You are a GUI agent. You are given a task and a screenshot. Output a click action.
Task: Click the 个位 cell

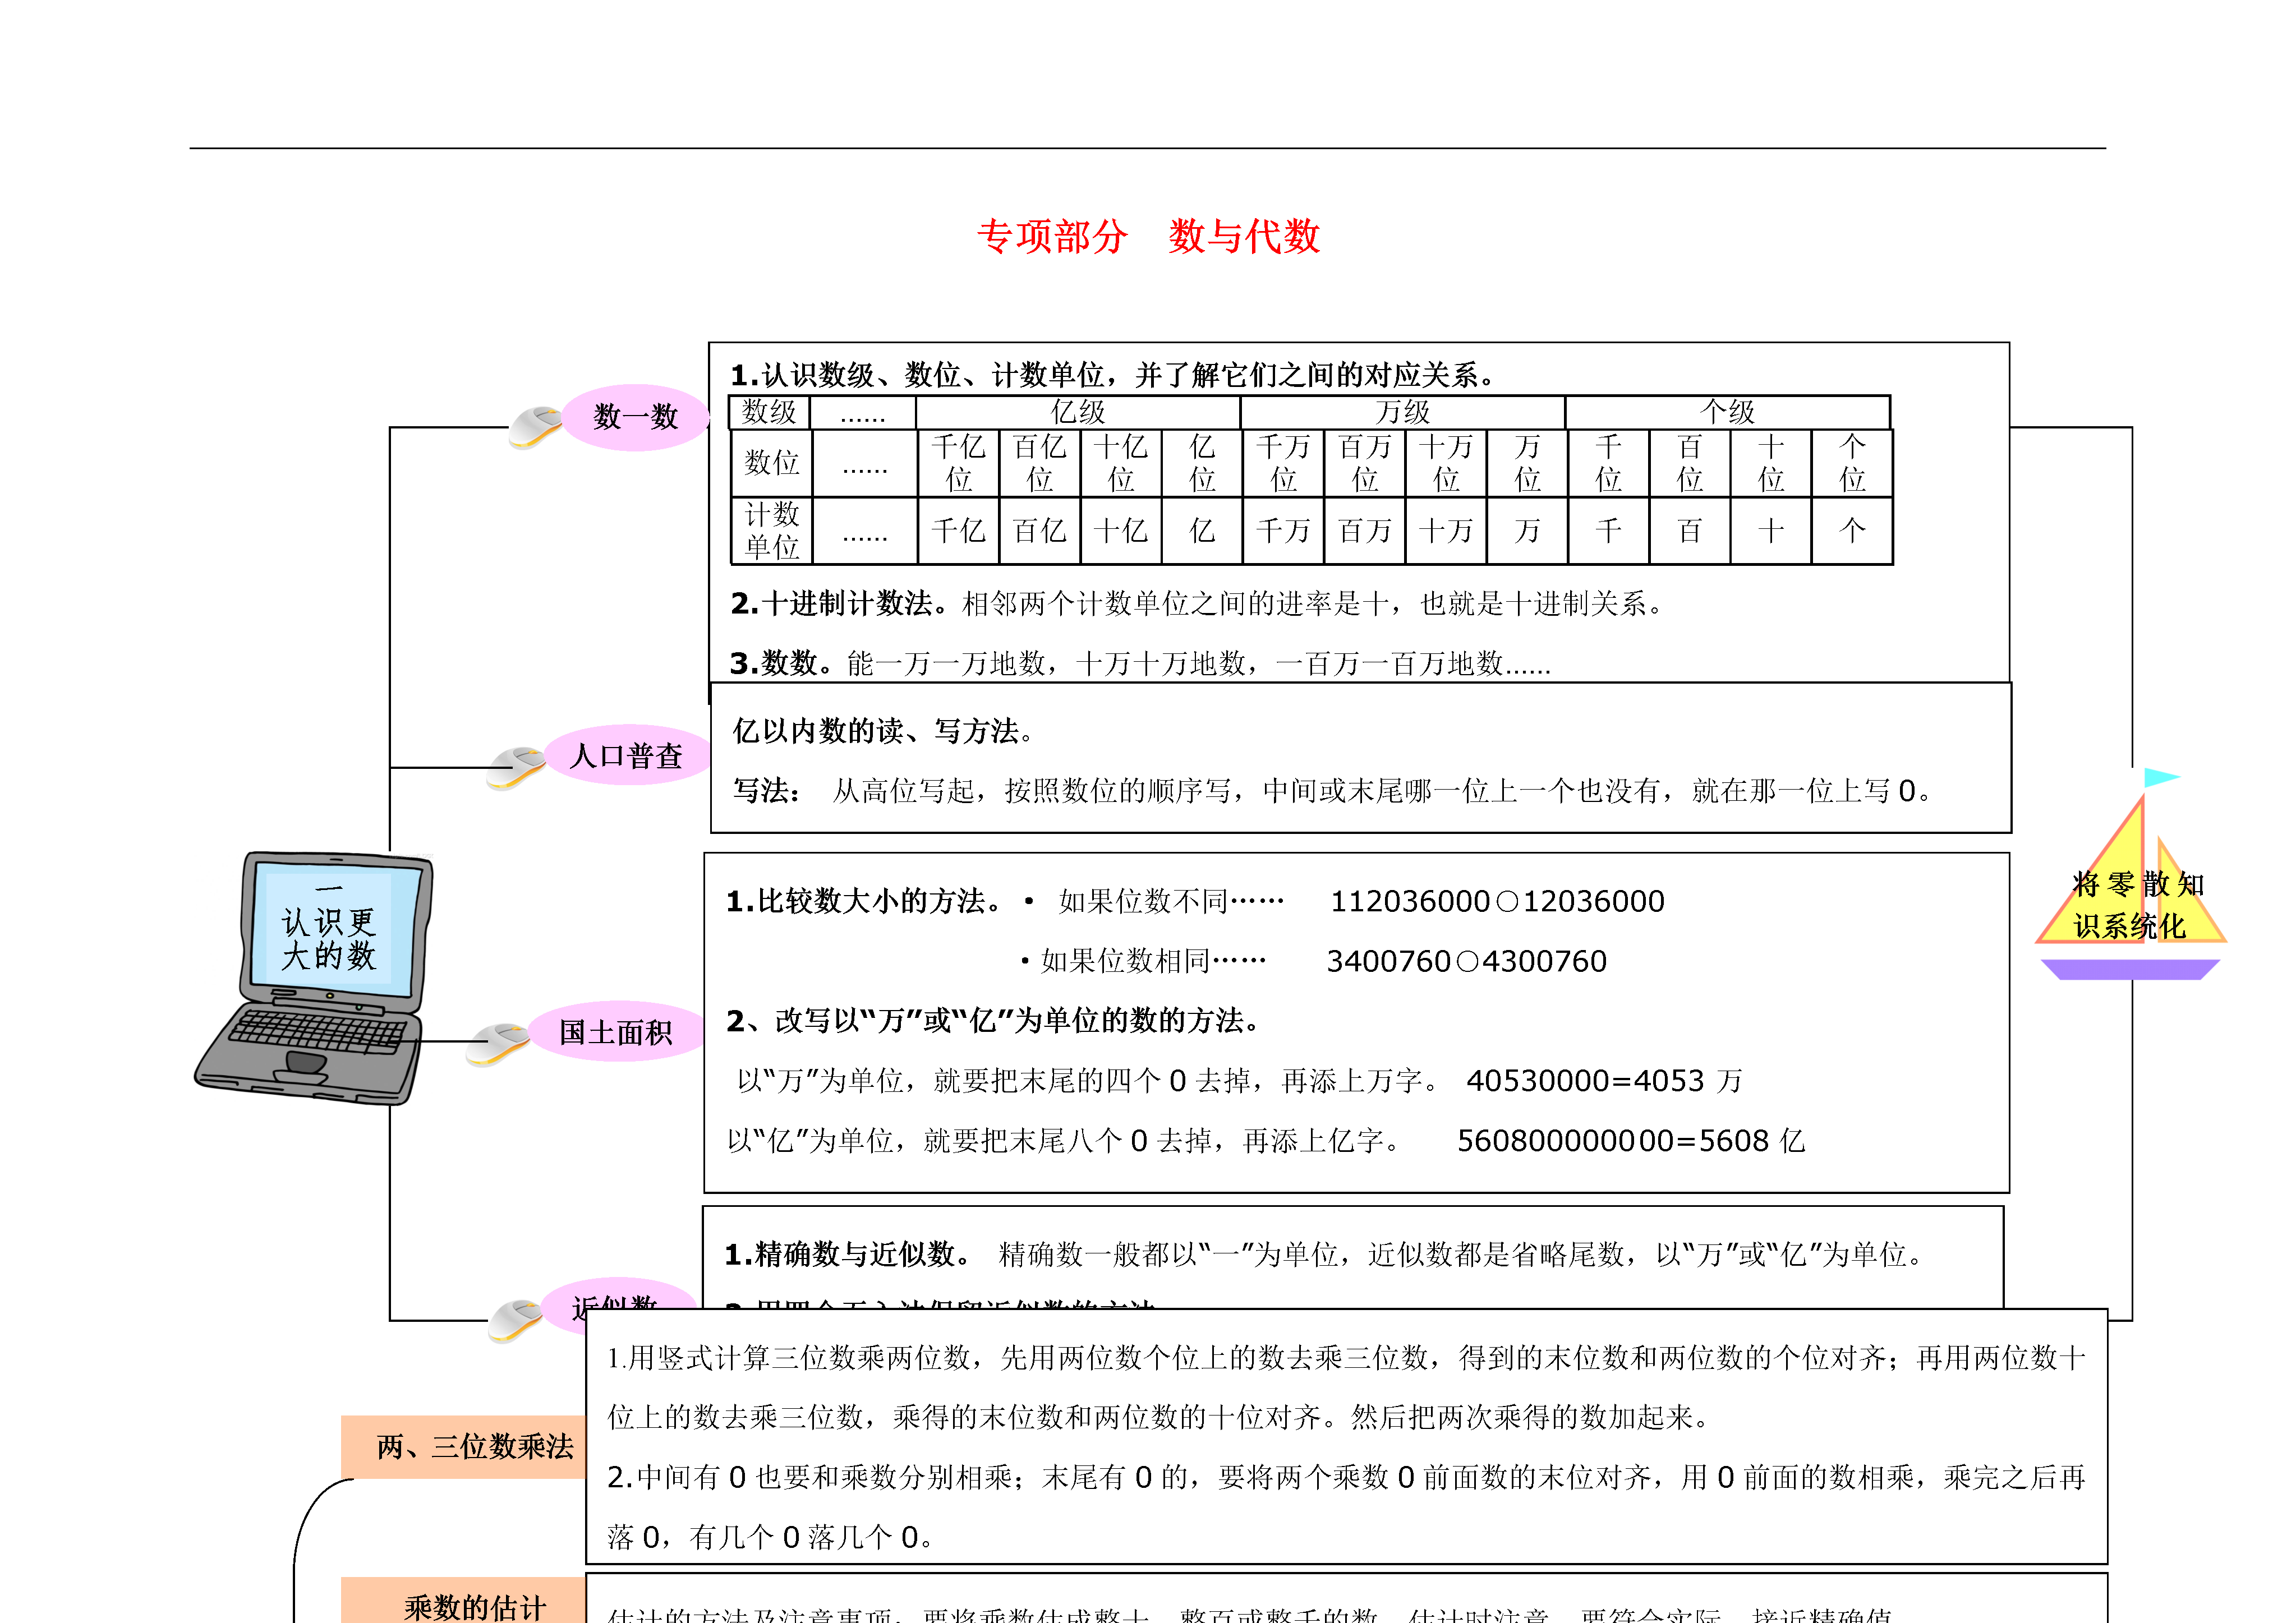[1852, 463]
